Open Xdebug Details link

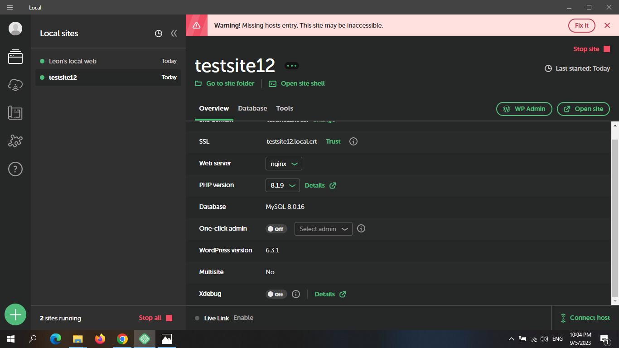[x=330, y=294]
